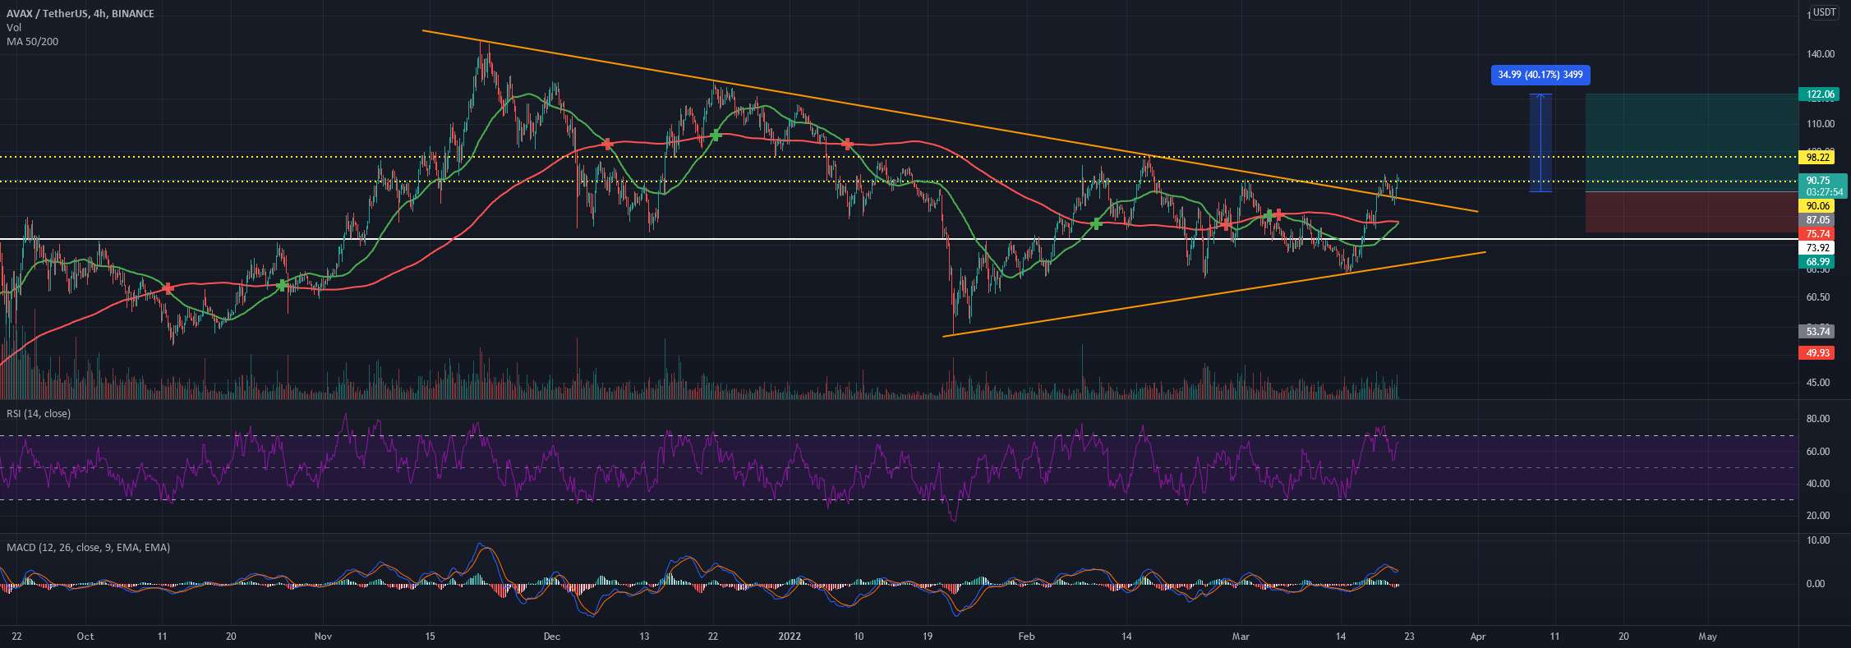The width and height of the screenshot is (1851, 648).
Task: Click the gray 53.74 price tag
Action: pos(1816,332)
